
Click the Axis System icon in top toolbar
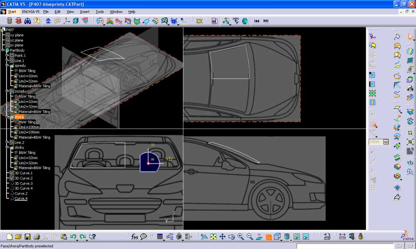click(66, 21)
